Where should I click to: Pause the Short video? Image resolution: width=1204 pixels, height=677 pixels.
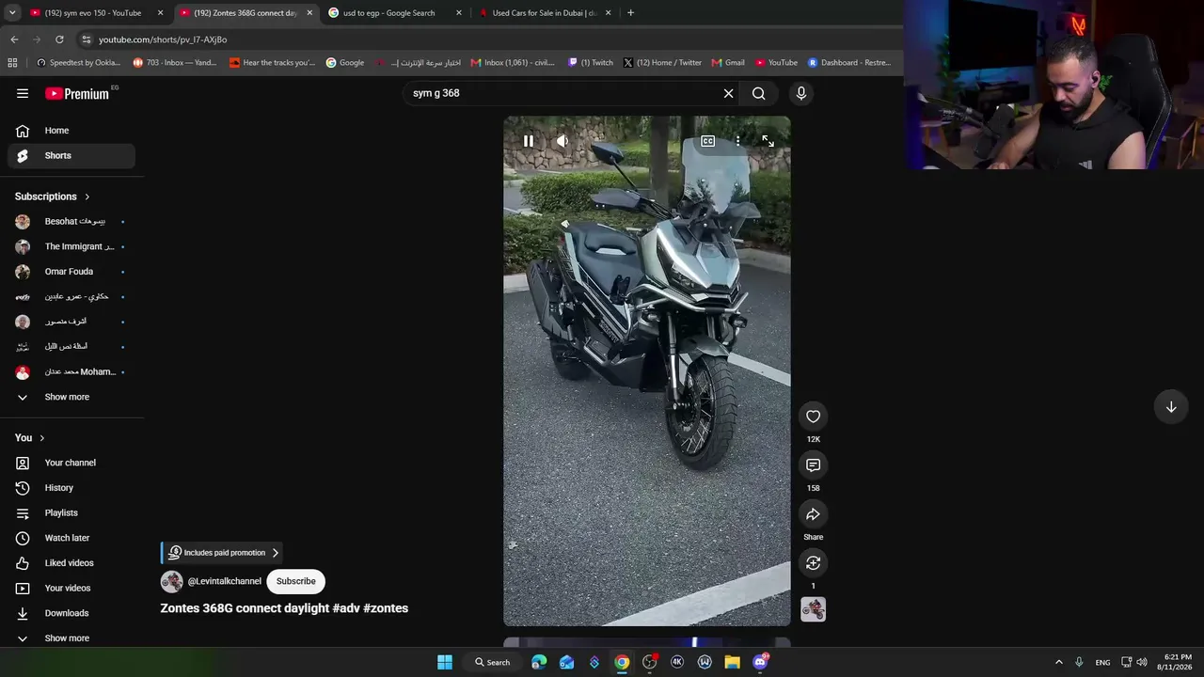(529, 141)
